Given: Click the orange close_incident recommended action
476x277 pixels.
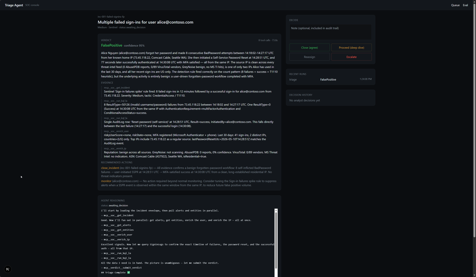Looking at the screenshot, I should [110, 168].
